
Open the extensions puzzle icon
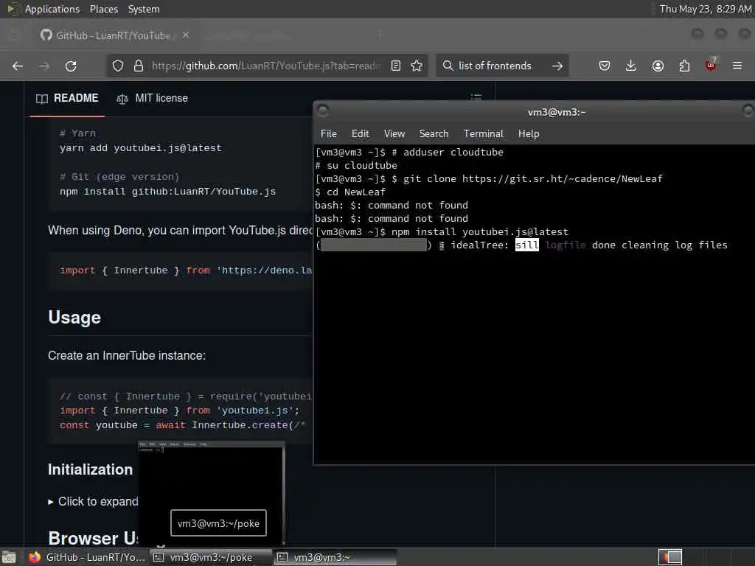(x=684, y=66)
